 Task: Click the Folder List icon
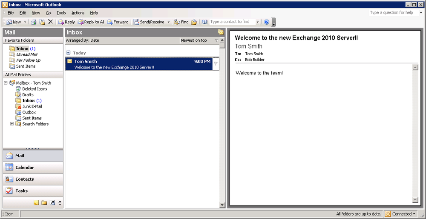point(44,202)
